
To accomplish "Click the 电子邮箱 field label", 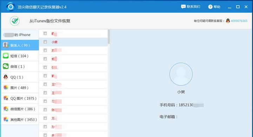I will click(168, 117).
